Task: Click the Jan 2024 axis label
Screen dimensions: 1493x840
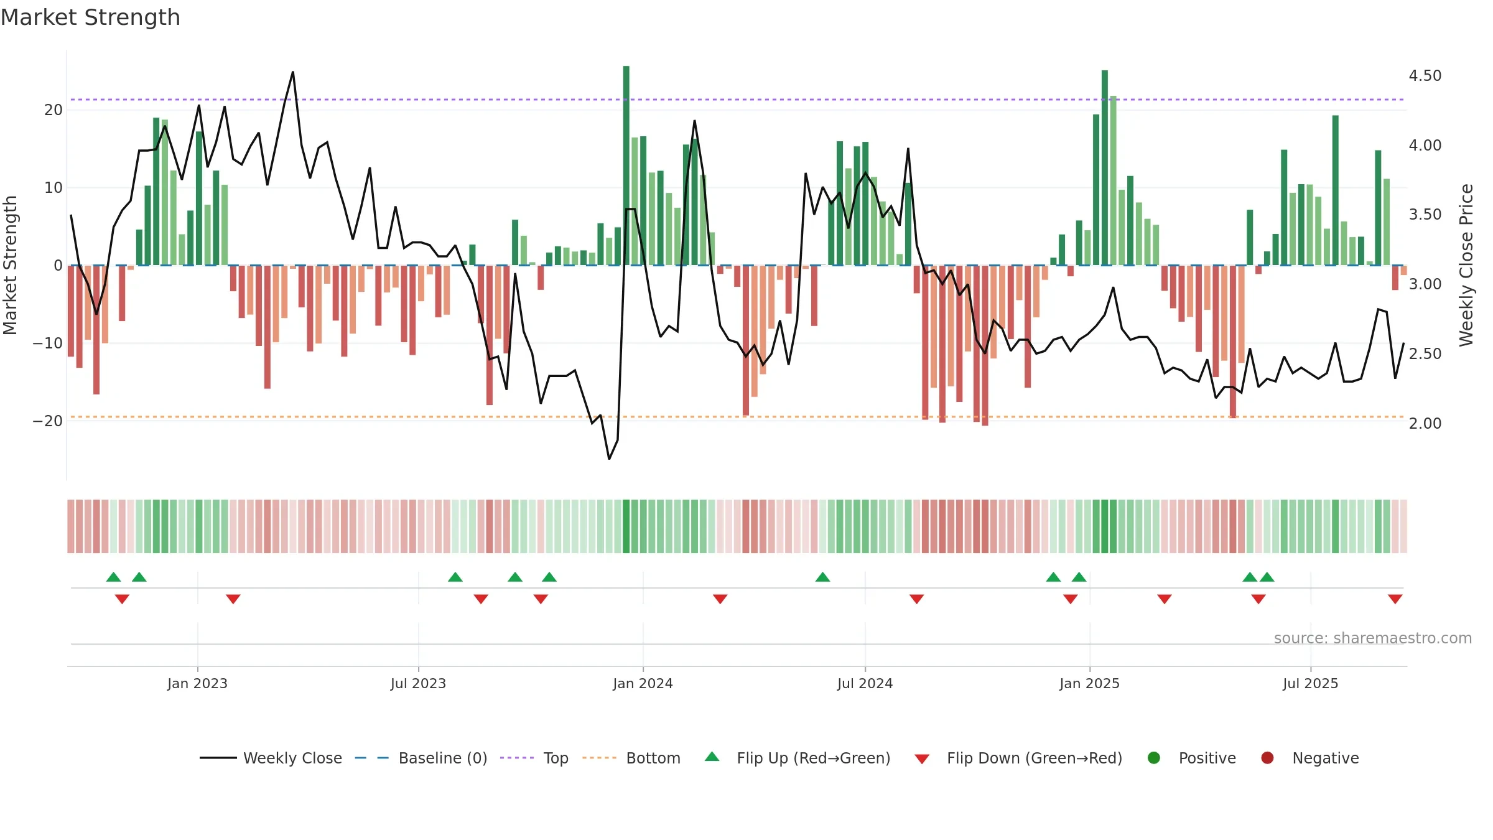Action: coord(643,683)
